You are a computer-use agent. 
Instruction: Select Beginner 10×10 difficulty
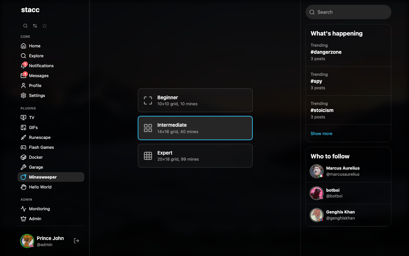coord(195,100)
